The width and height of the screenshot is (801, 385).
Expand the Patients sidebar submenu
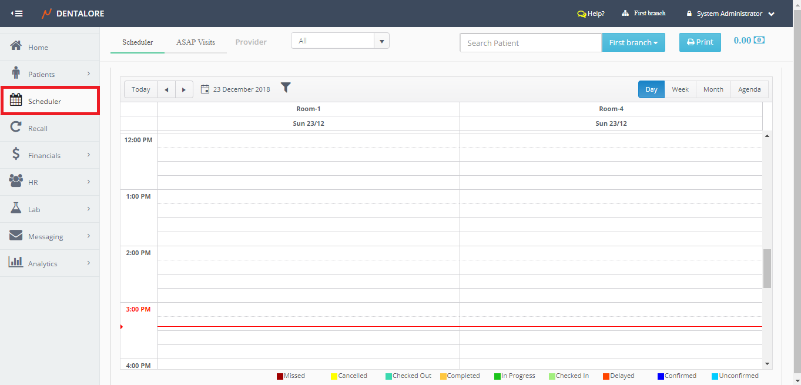click(x=89, y=73)
